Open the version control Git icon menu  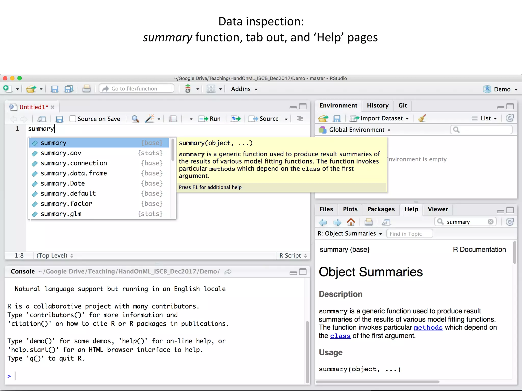[x=188, y=89]
